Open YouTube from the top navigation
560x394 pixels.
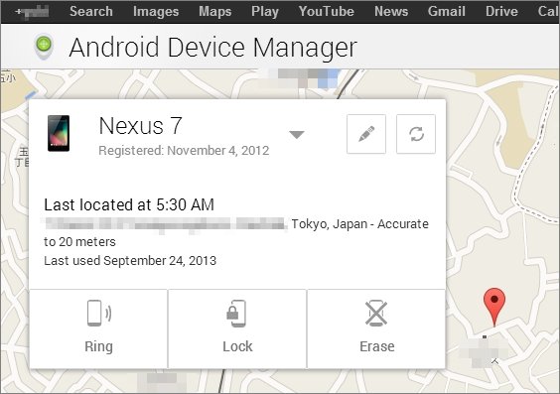pyautogui.click(x=327, y=12)
